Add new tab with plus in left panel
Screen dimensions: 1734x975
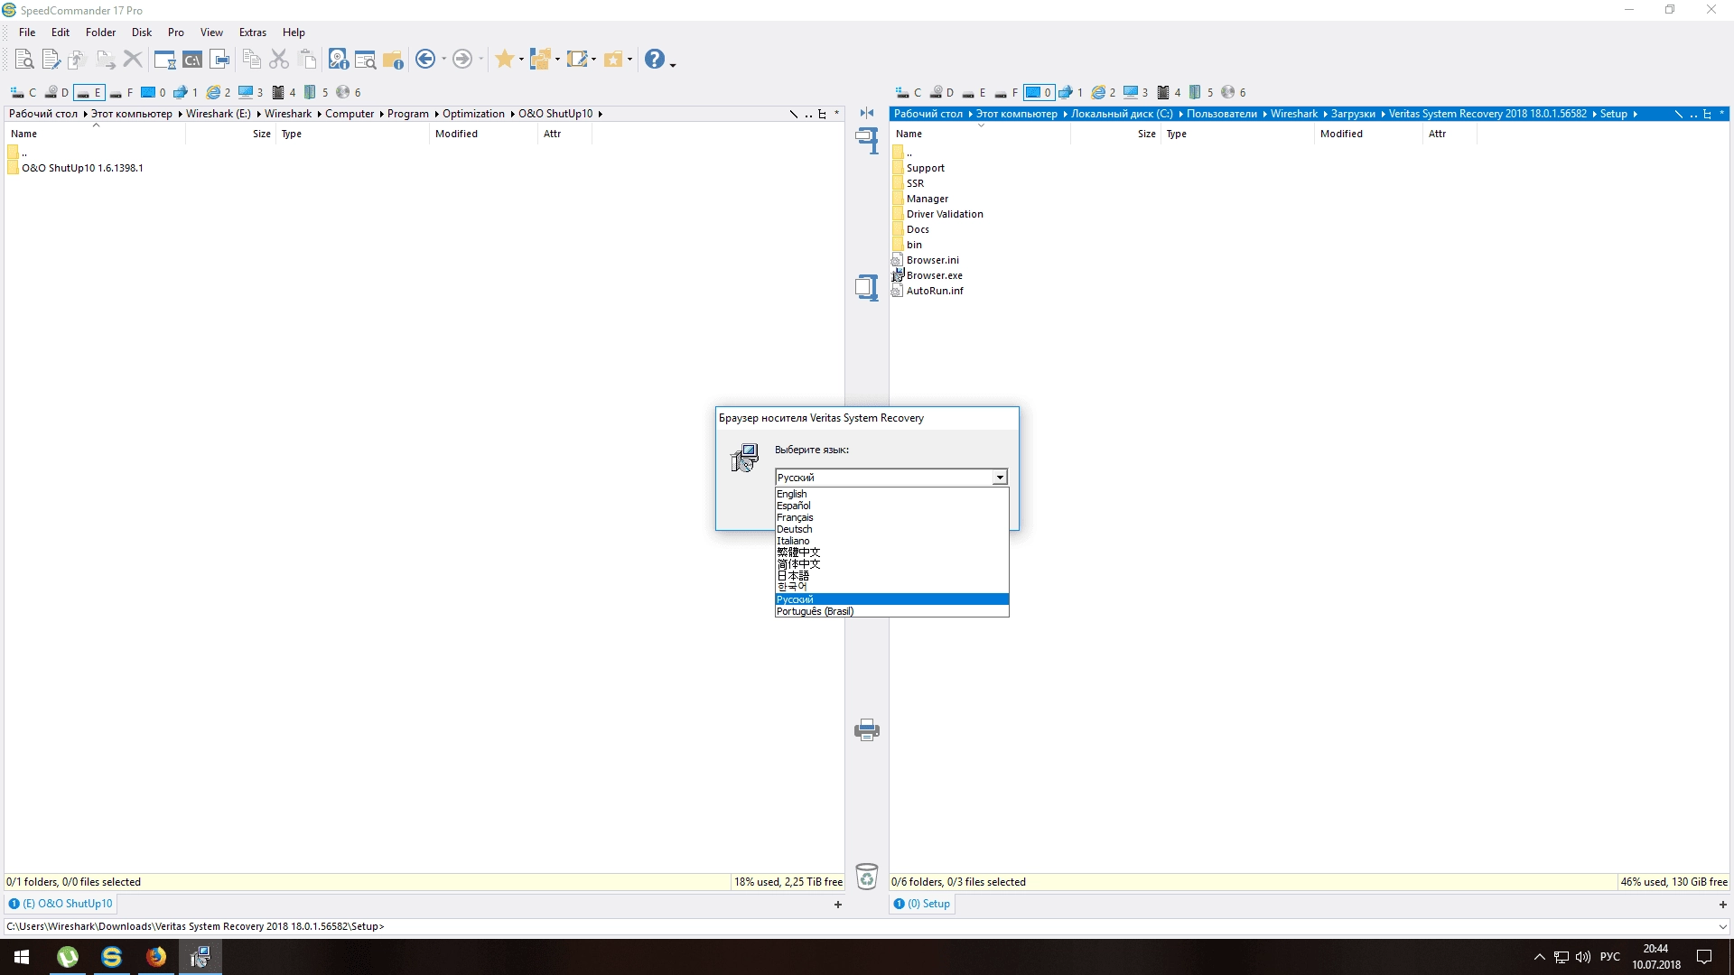tap(838, 905)
